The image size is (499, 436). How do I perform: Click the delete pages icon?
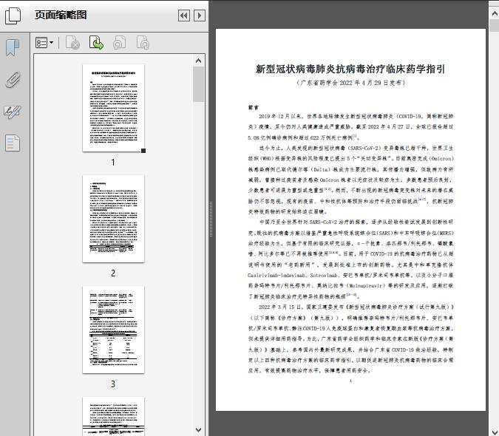tap(72, 43)
